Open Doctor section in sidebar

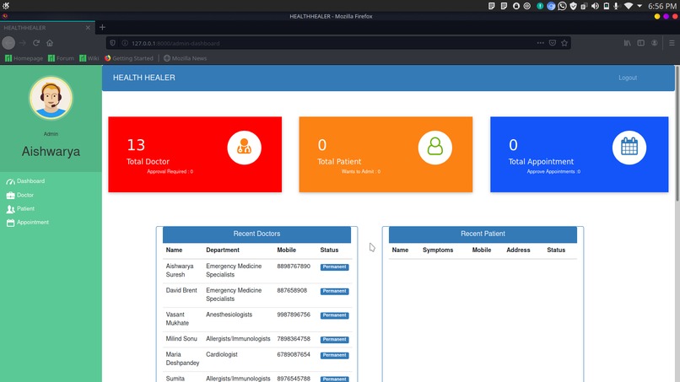click(24, 195)
